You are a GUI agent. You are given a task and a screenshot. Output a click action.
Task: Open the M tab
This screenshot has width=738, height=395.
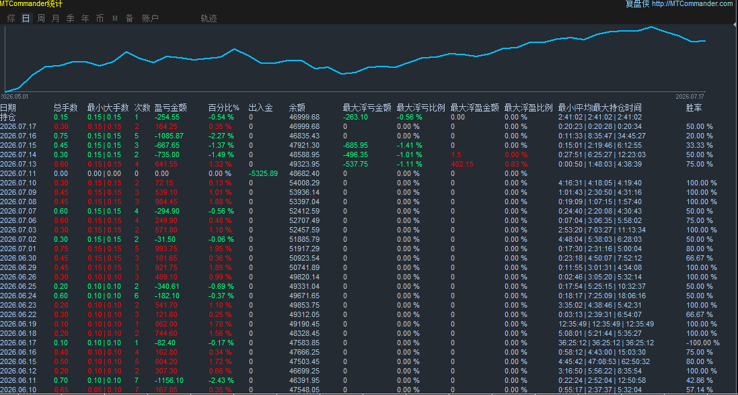[x=115, y=18]
